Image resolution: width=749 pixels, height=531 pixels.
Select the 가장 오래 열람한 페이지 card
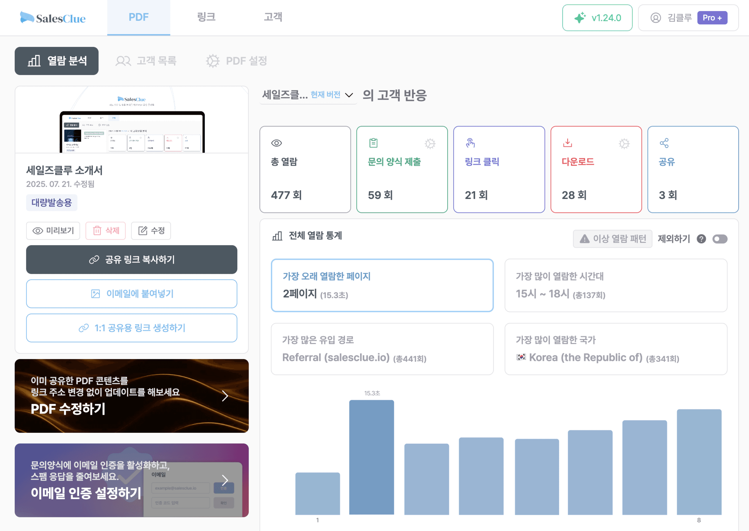382,285
